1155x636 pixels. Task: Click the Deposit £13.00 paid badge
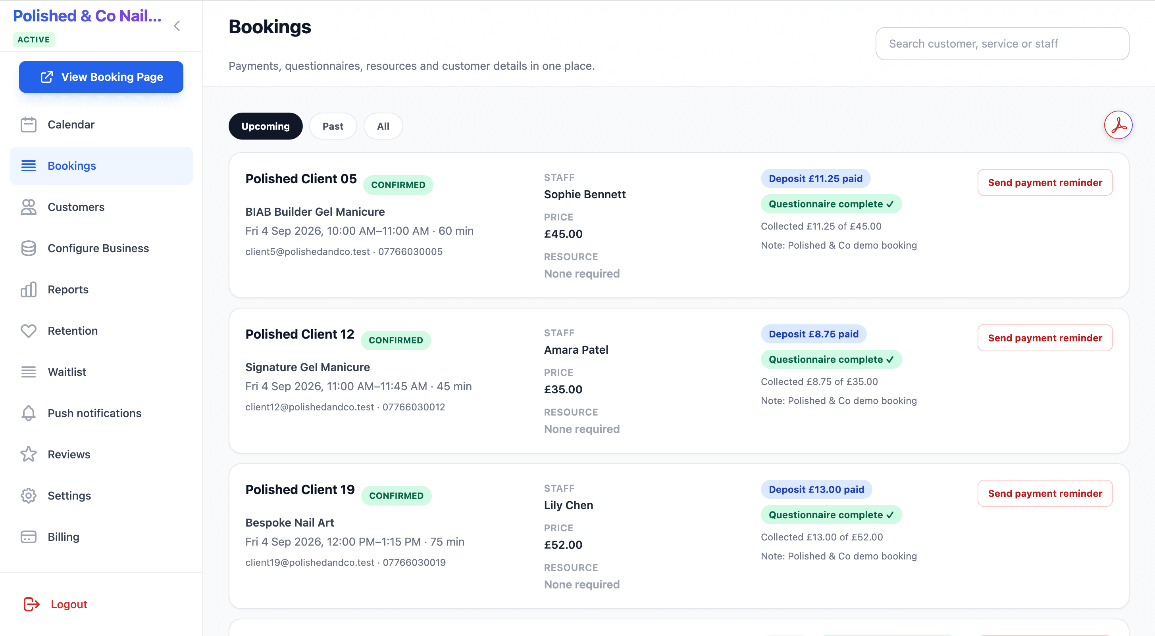(x=816, y=489)
